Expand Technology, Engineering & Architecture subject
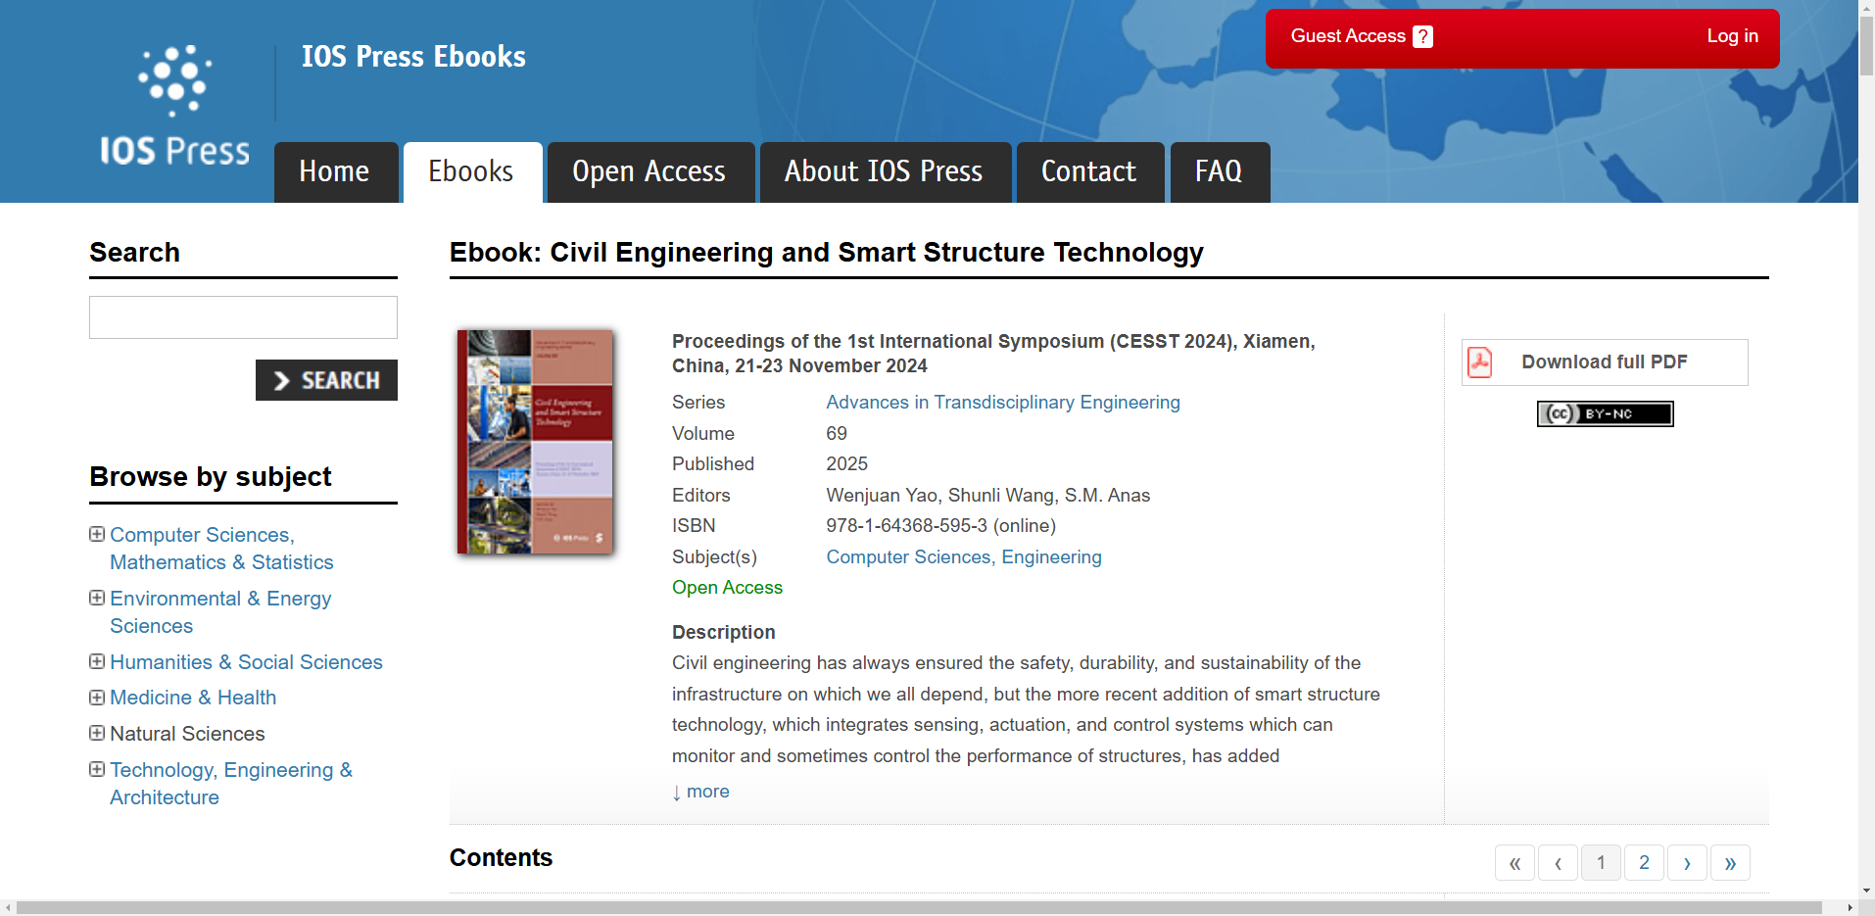The width and height of the screenshot is (1875, 916). coord(97,769)
